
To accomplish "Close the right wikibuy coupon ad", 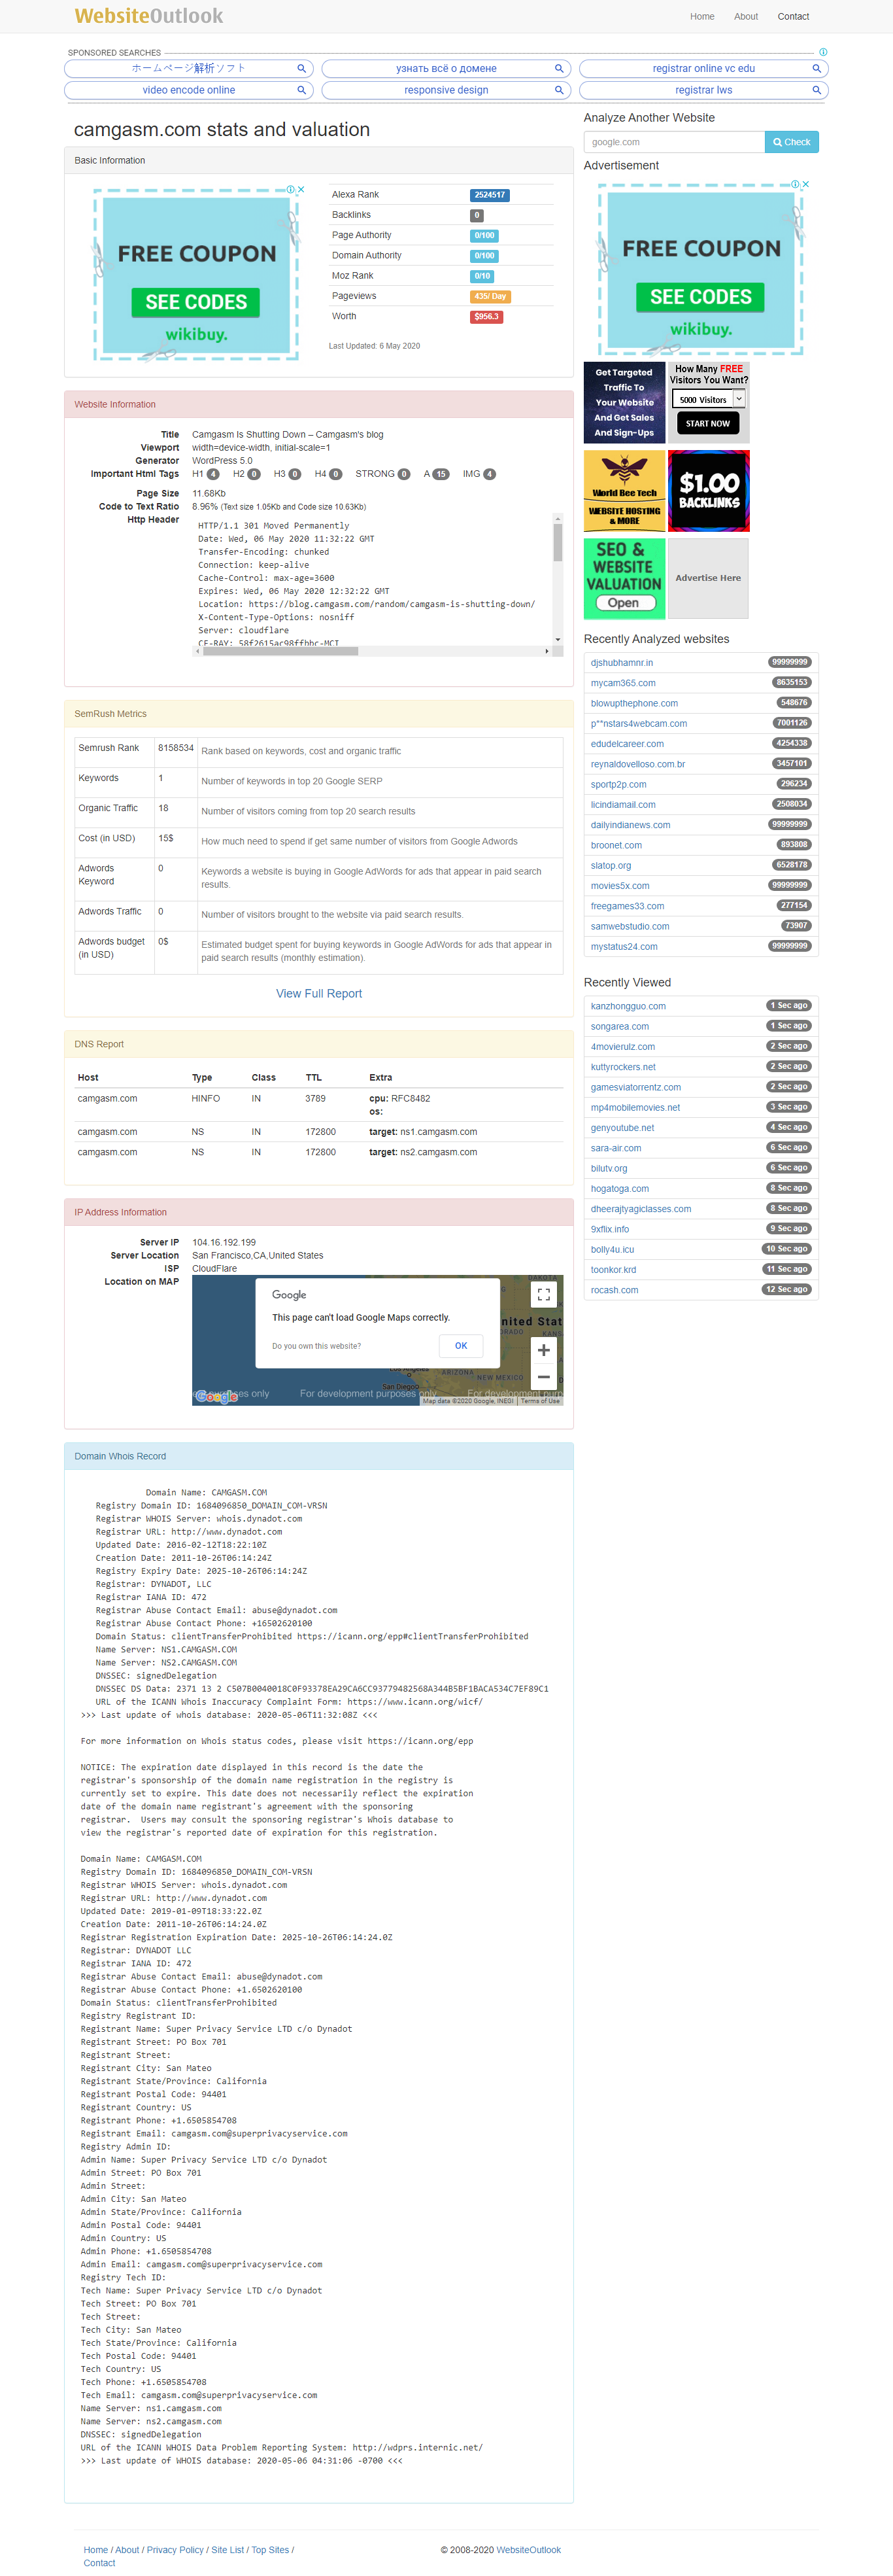I will [806, 184].
